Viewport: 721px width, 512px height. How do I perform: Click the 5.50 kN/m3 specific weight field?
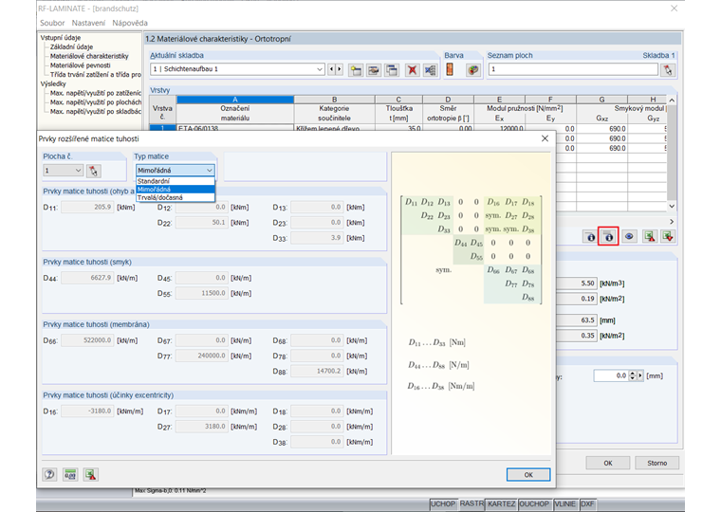577,283
